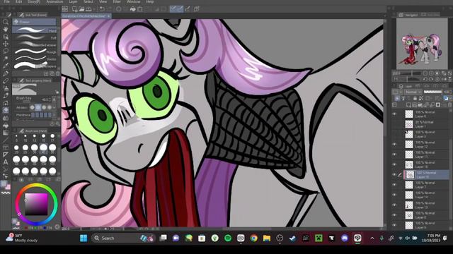Click the Undo icon in command bar

coord(102,9)
